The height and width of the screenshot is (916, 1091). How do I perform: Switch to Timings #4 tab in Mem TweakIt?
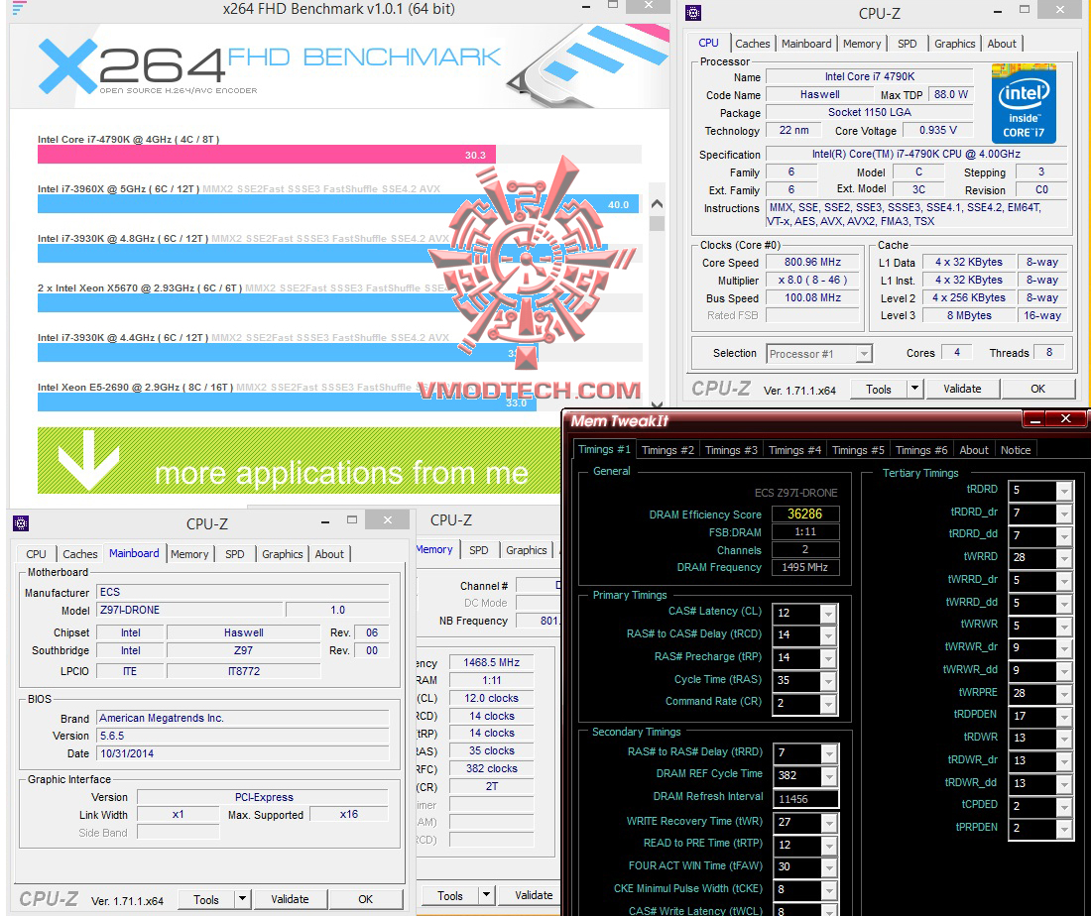(x=794, y=450)
